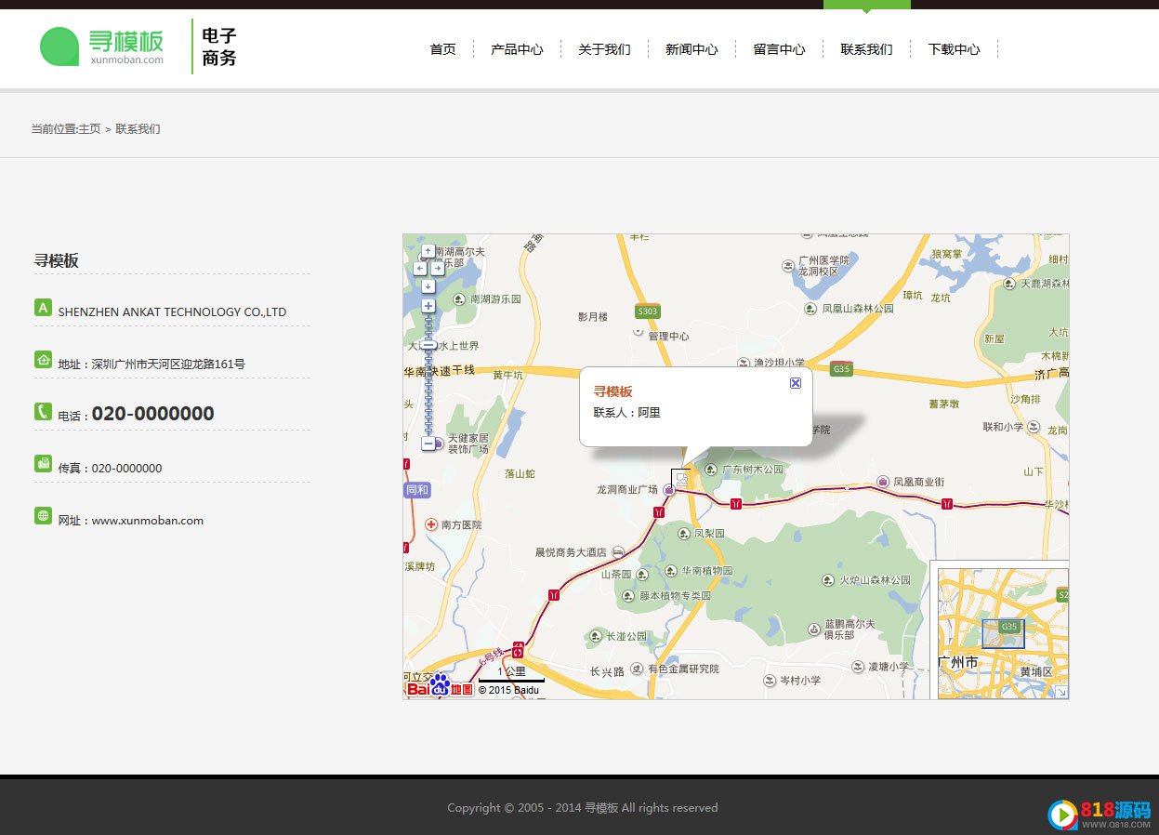Zoom in using the map plus button

(x=428, y=306)
